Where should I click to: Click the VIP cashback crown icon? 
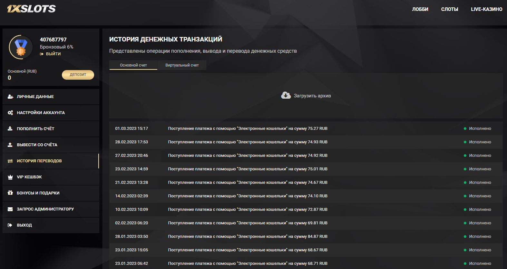tap(10, 177)
